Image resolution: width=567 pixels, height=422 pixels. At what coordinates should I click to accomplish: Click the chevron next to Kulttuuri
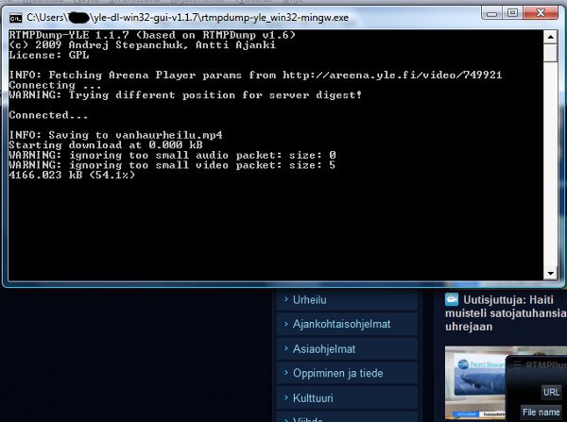(x=286, y=397)
